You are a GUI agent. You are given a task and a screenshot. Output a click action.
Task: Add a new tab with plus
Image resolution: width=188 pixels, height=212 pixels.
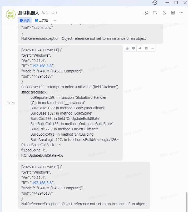coord(55,20)
